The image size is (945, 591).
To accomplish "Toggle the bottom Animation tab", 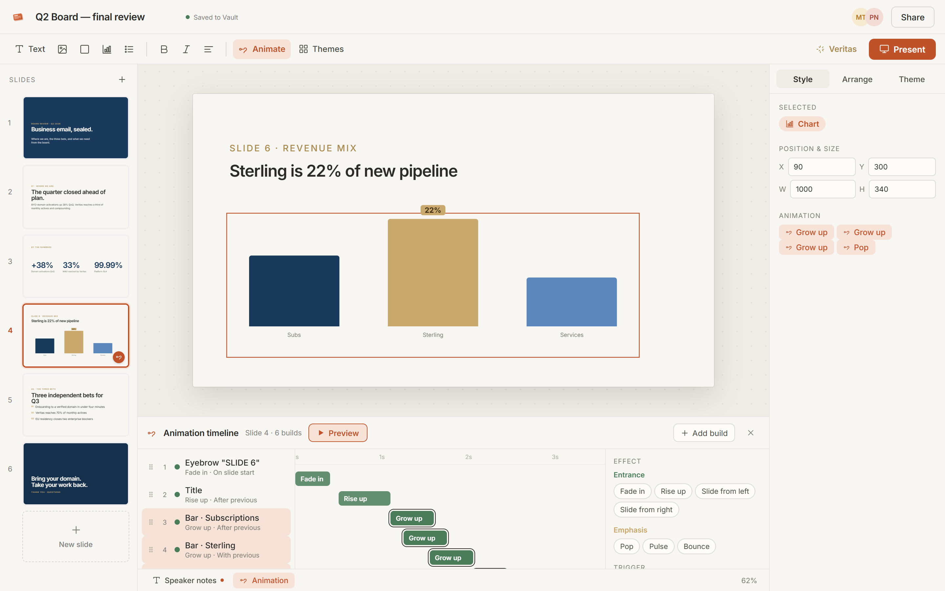I will tap(264, 580).
